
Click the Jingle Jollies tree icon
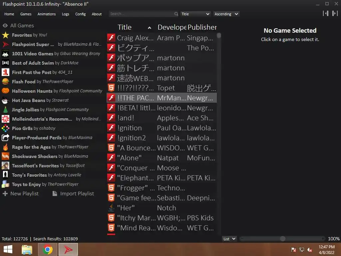(5, 109)
